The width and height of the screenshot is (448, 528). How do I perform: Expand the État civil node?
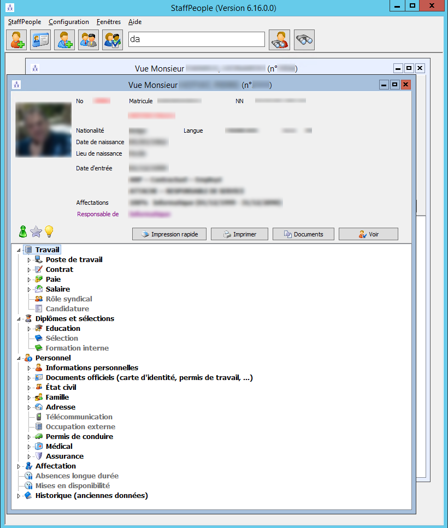point(29,388)
